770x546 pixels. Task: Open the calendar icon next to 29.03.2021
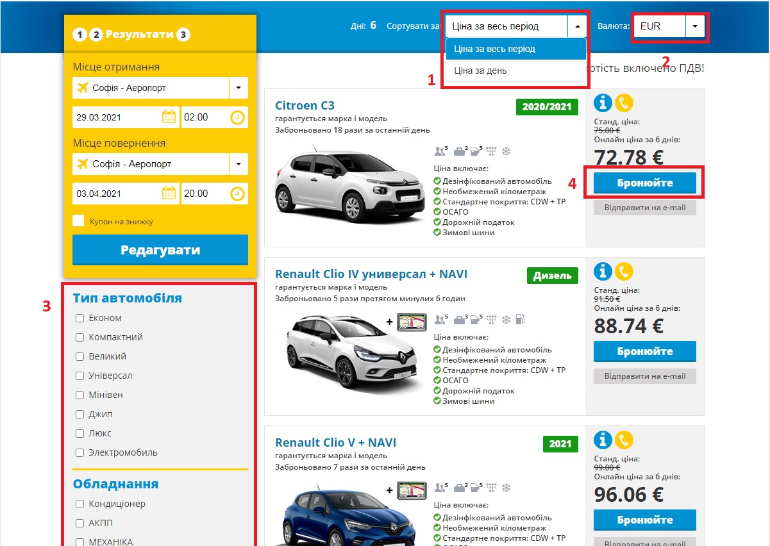tap(169, 117)
